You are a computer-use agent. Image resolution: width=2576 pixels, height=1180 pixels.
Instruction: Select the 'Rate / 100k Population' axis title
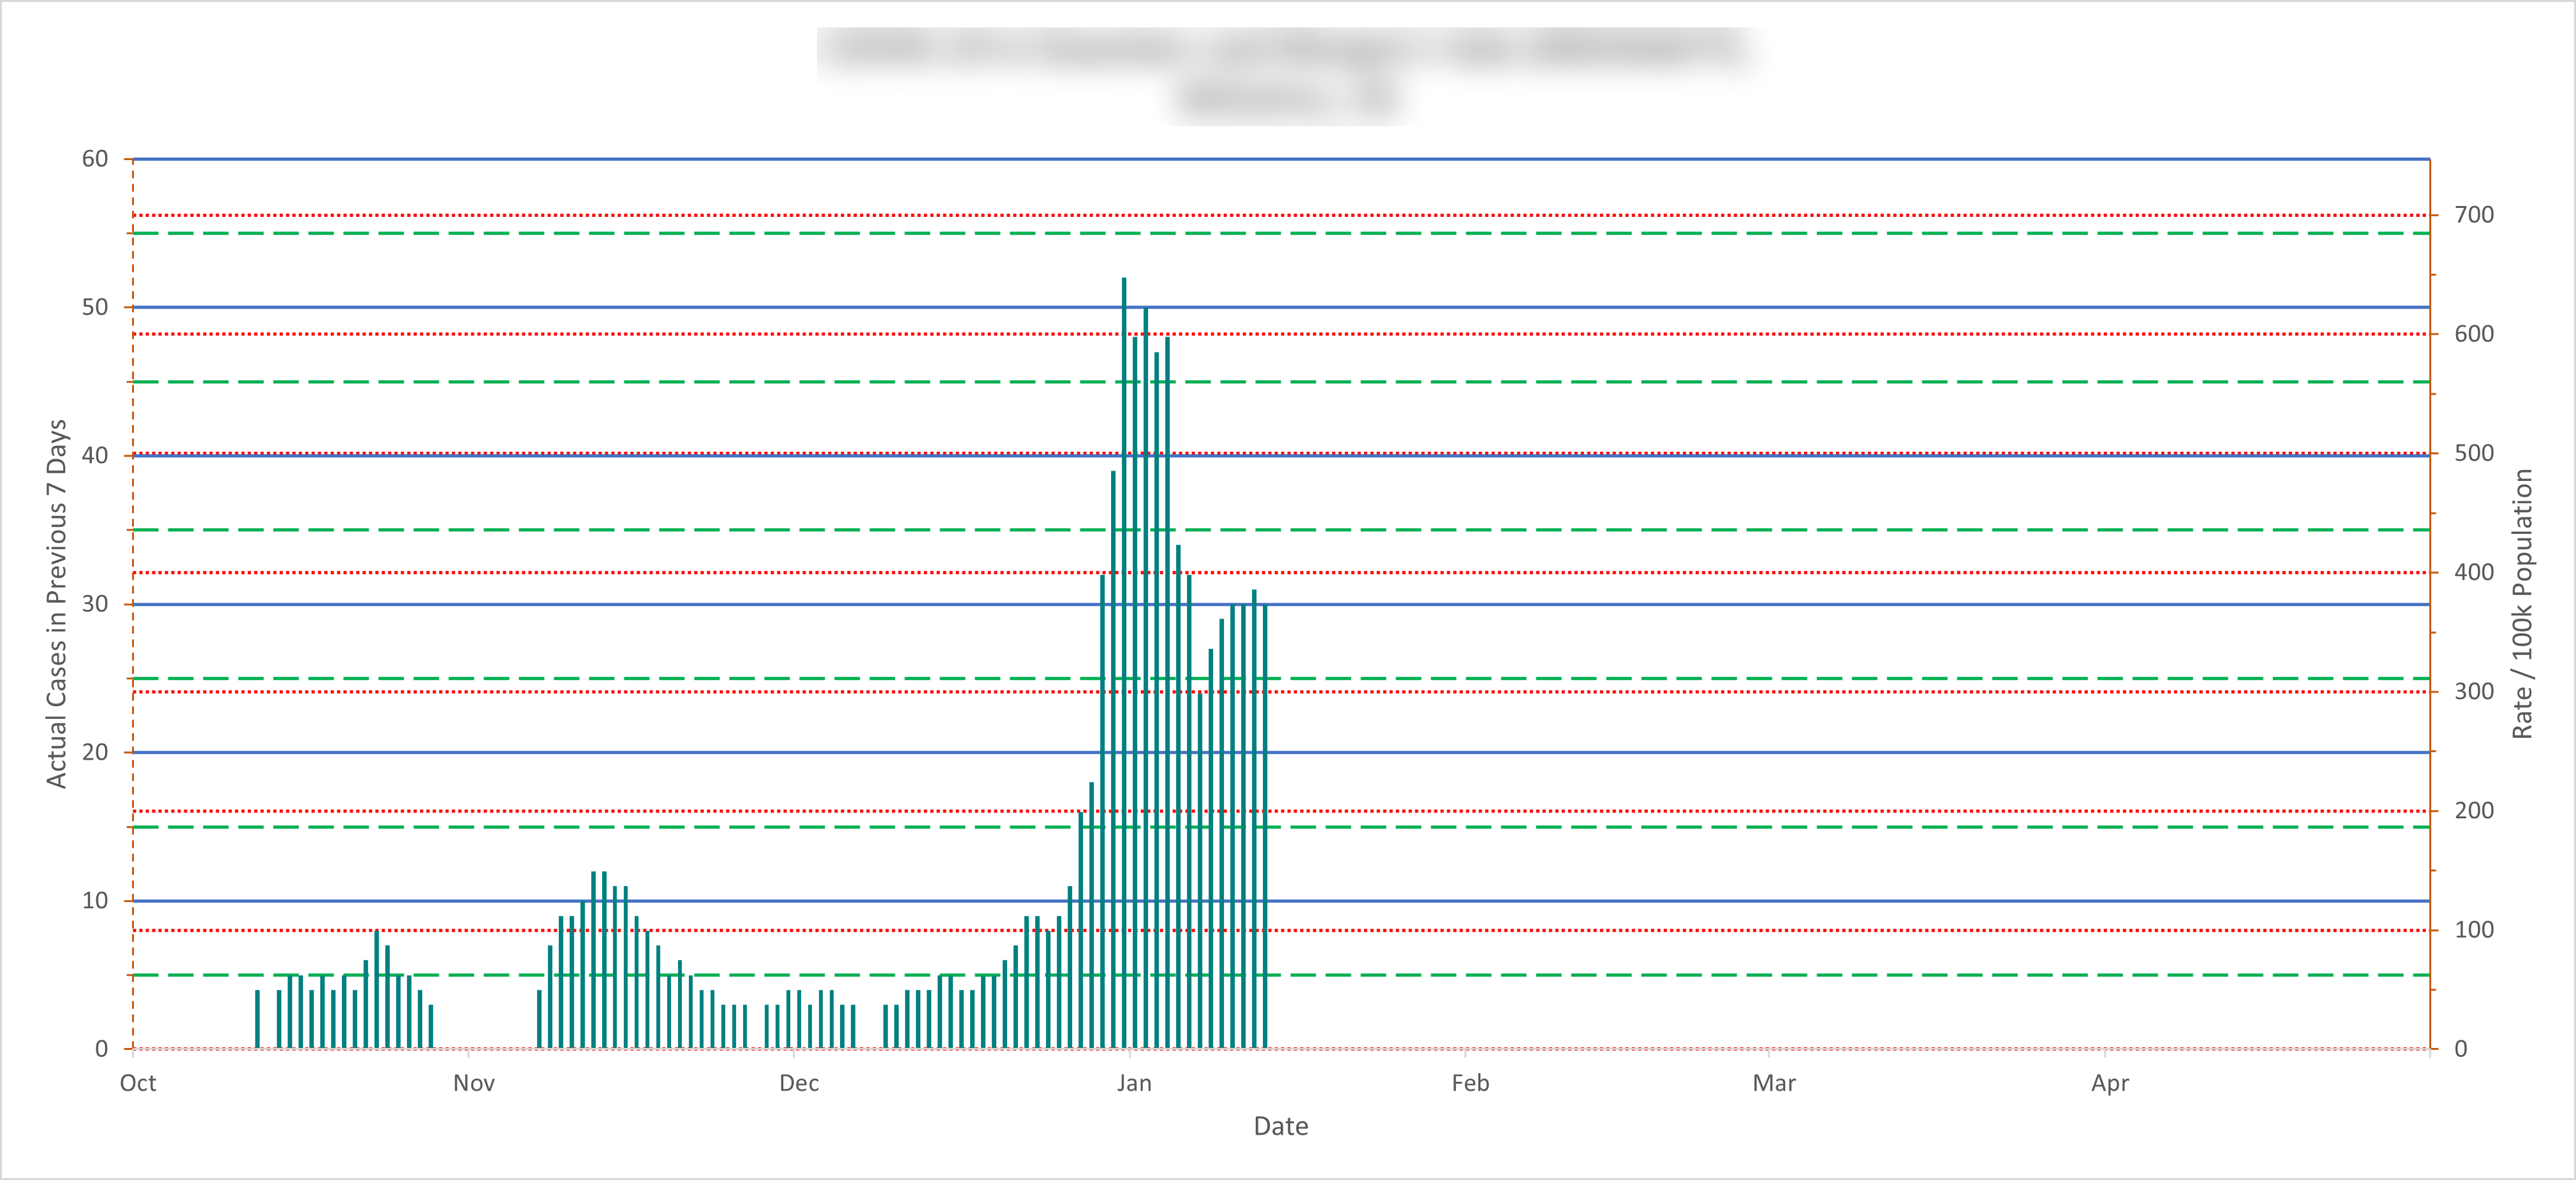(x=2522, y=603)
